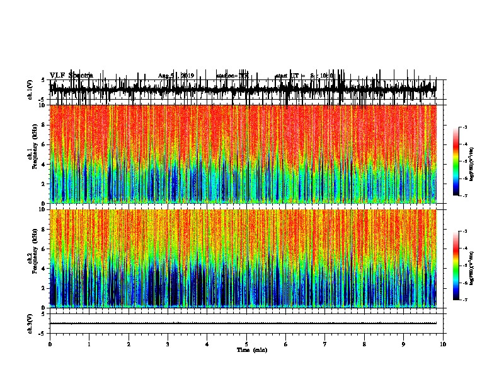The height and width of the screenshot is (386, 499).
Task: Click the 'Aug. 5, 2019' date header
Action: 176,76
